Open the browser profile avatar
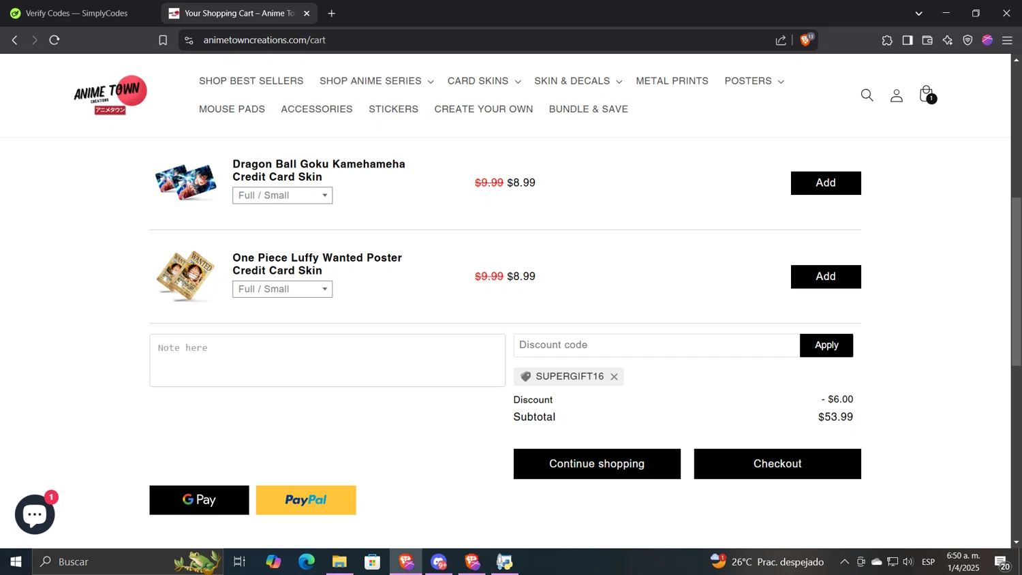 987,40
